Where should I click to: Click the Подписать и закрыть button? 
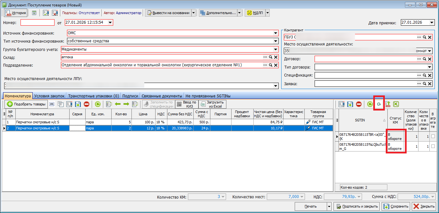356,207
